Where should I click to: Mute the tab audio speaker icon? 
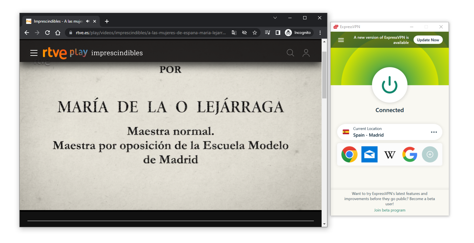(88, 21)
